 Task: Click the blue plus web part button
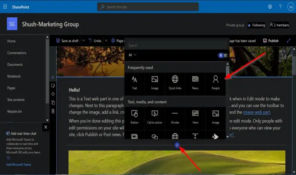coord(177,145)
